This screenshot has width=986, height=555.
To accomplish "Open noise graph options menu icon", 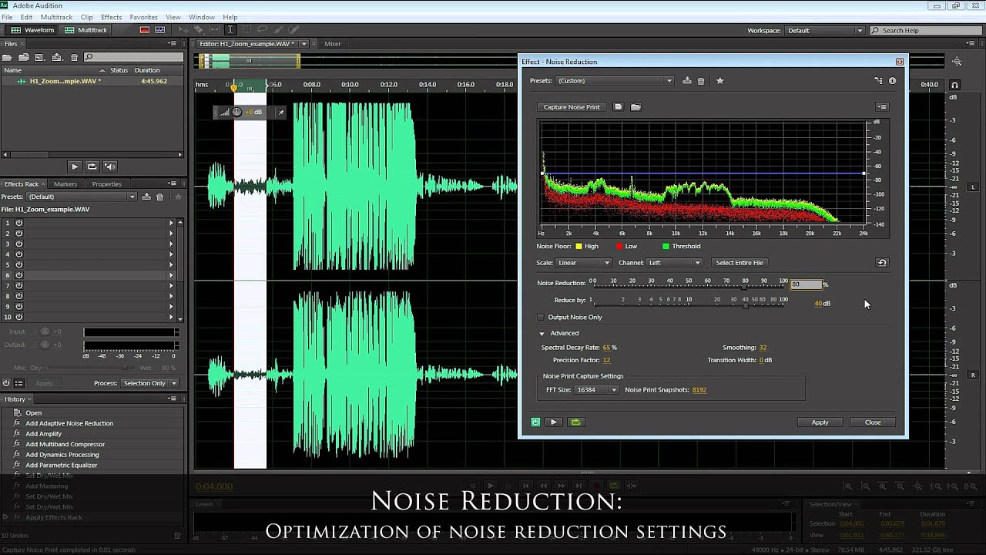I will coord(883,107).
